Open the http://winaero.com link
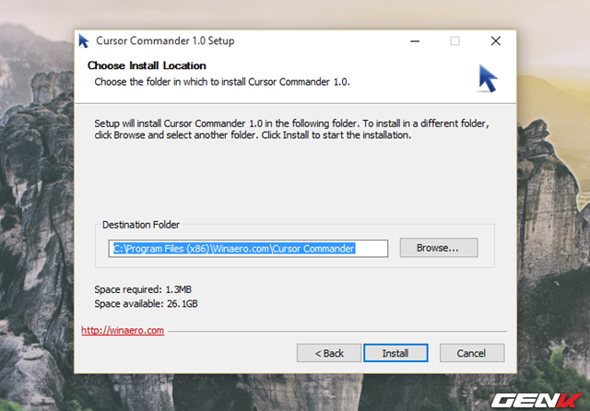The image size is (590, 411). (123, 330)
